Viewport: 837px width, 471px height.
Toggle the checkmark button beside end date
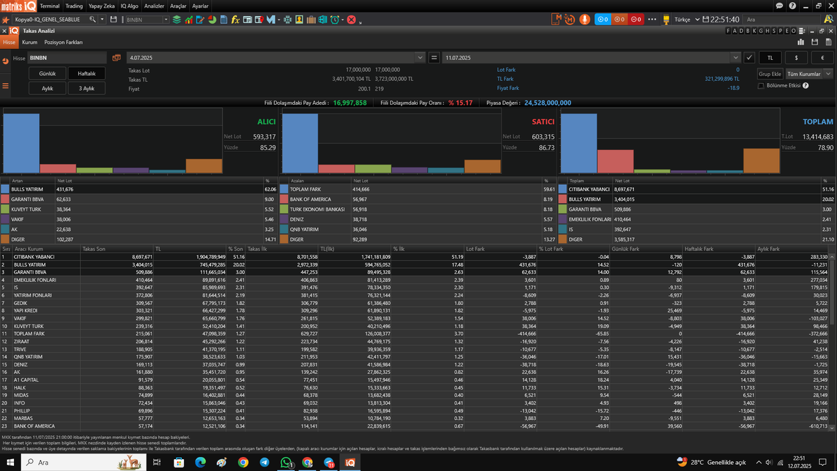coord(749,57)
